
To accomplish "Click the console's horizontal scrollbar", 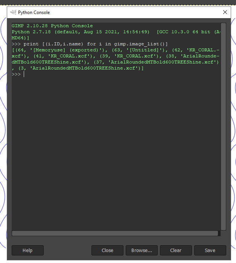I will click(115, 233).
